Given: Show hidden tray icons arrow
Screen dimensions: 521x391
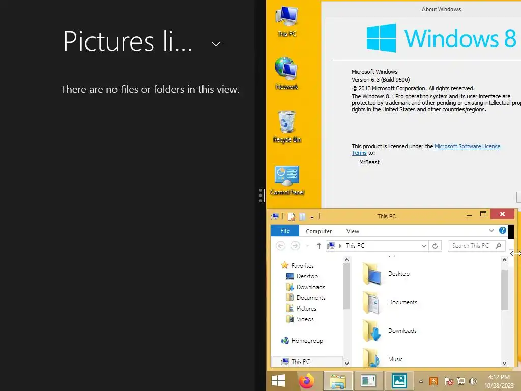Looking at the screenshot, I should click(x=421, y=381).
